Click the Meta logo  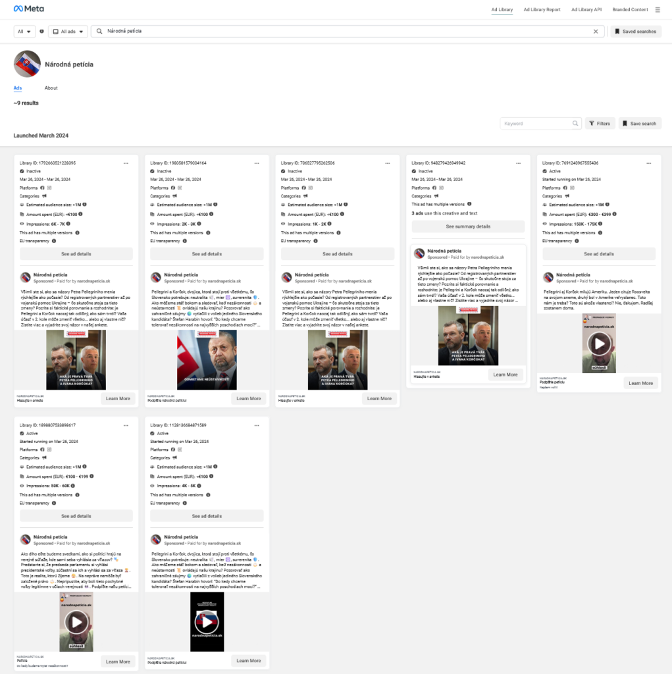tap(28, 9)
